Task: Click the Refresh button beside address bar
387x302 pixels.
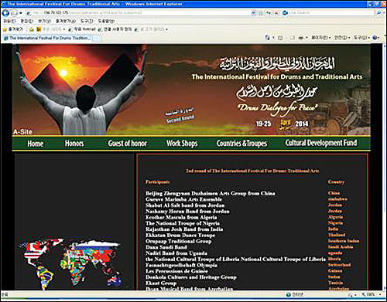Action: (269, 12)
